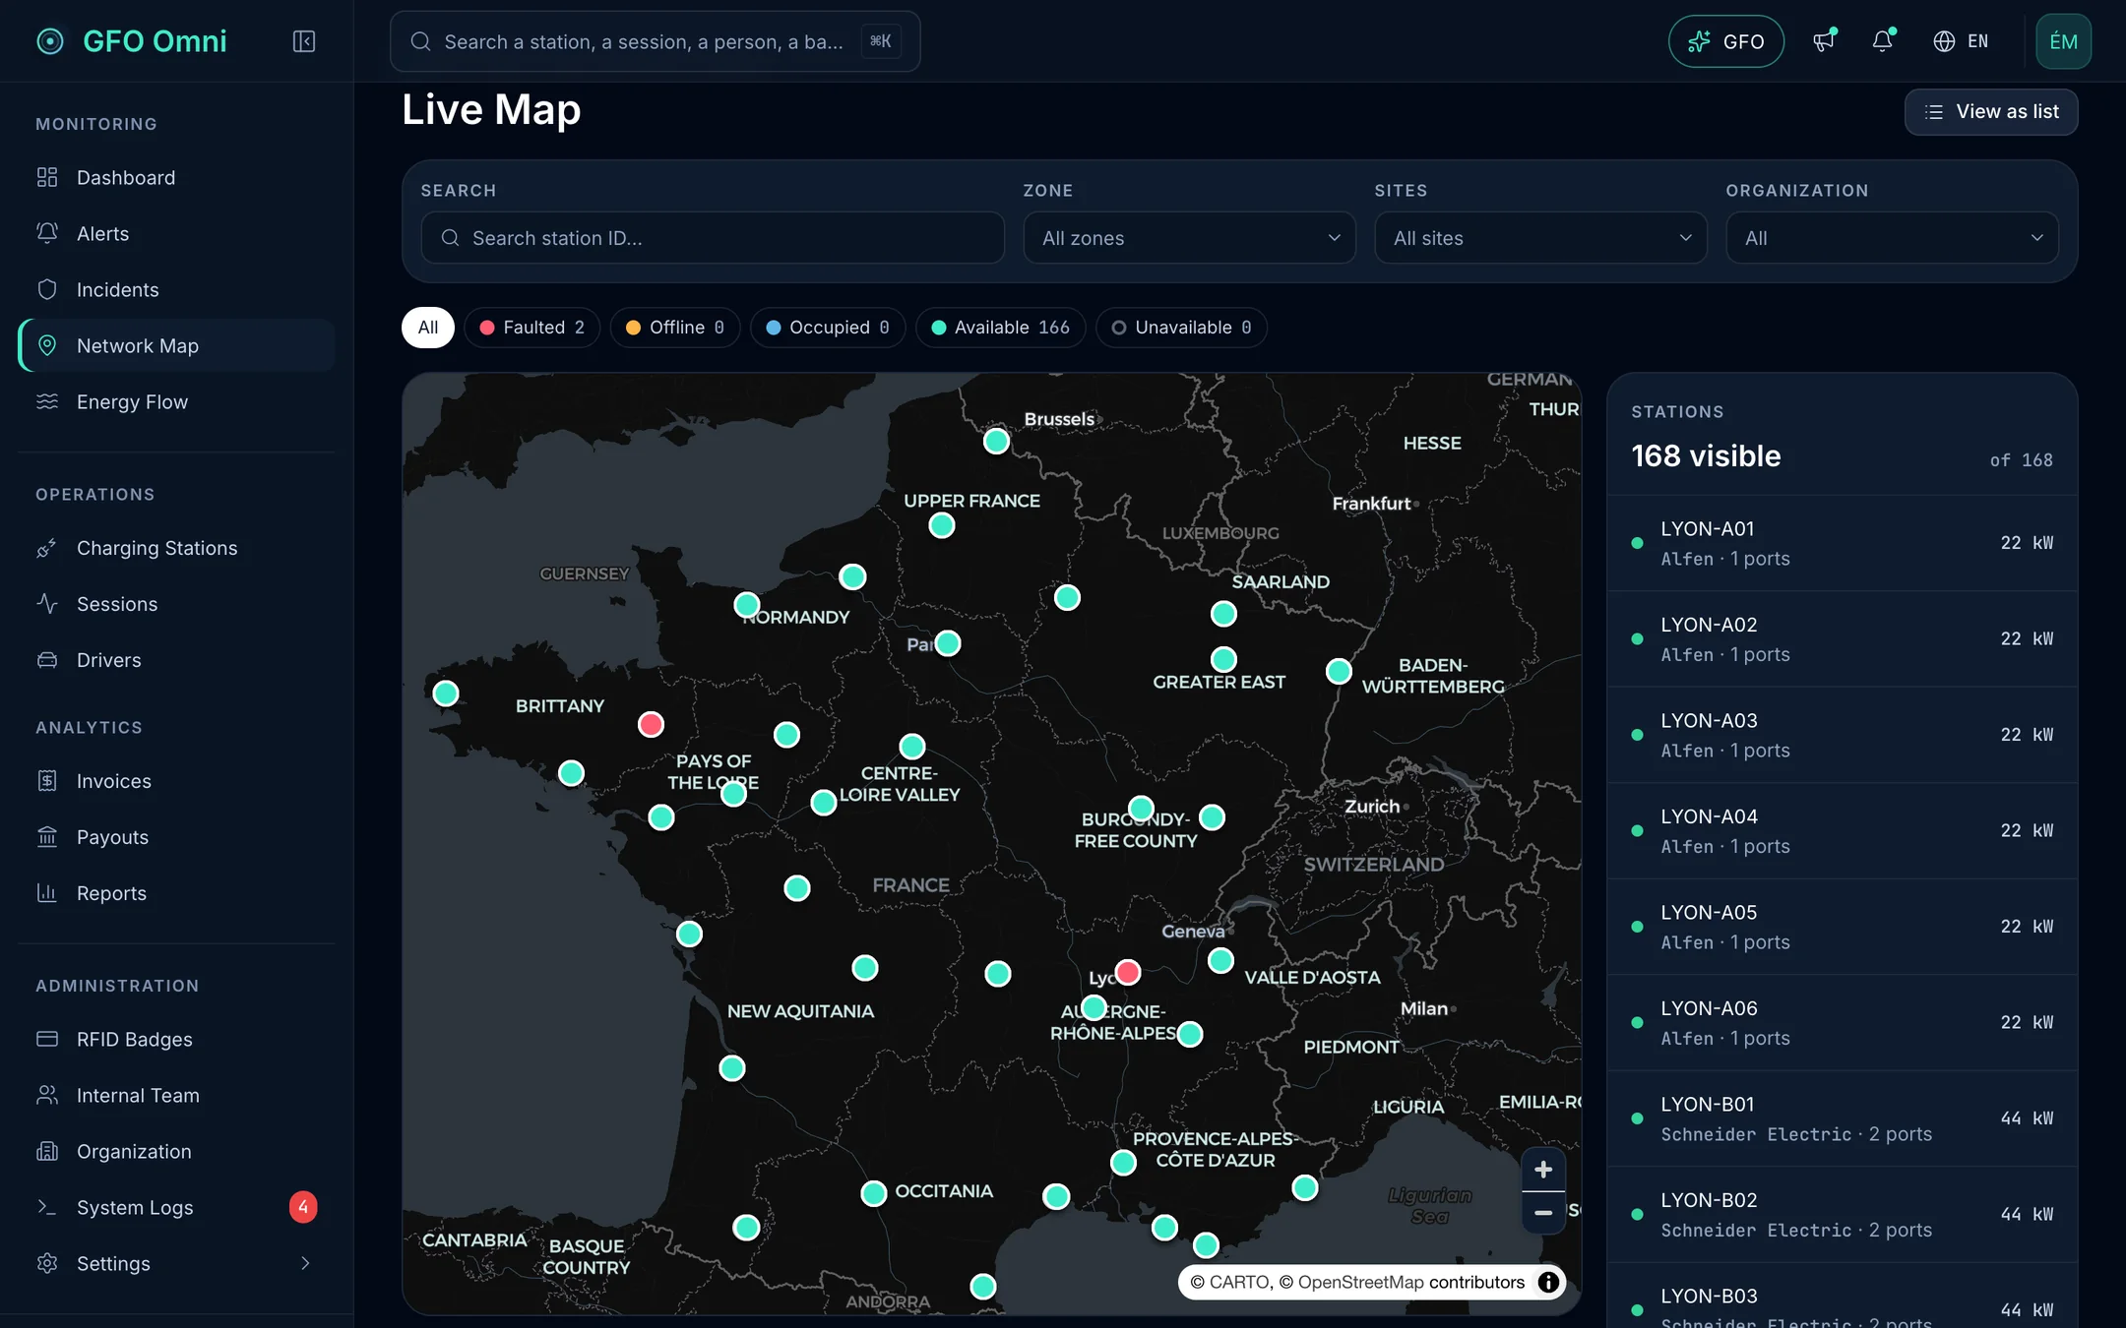Open notifications bell icon
Viewport: 2126px width, 1328px height.
pyautogui.click(x=1882, y=41)
